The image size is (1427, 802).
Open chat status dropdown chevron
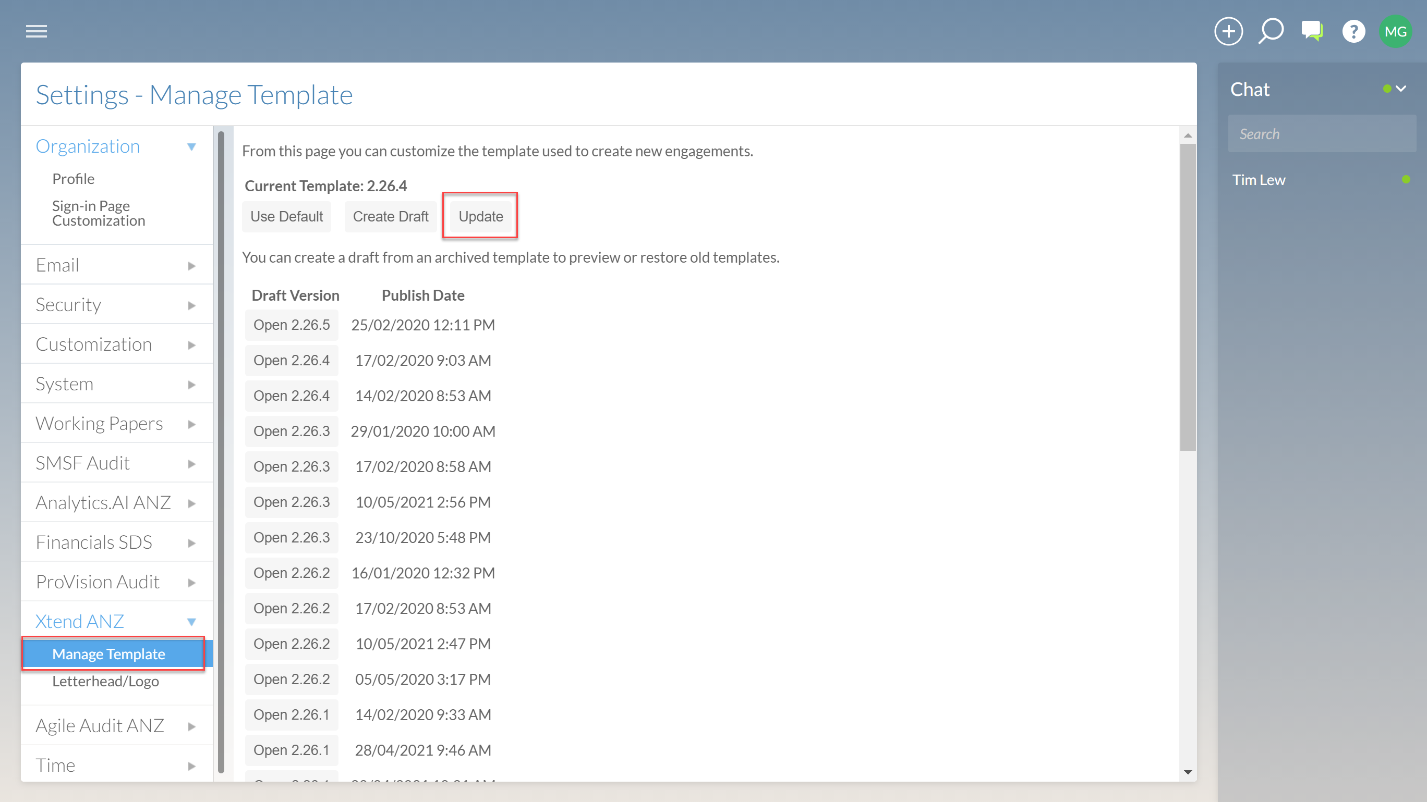click(1401, 89)
